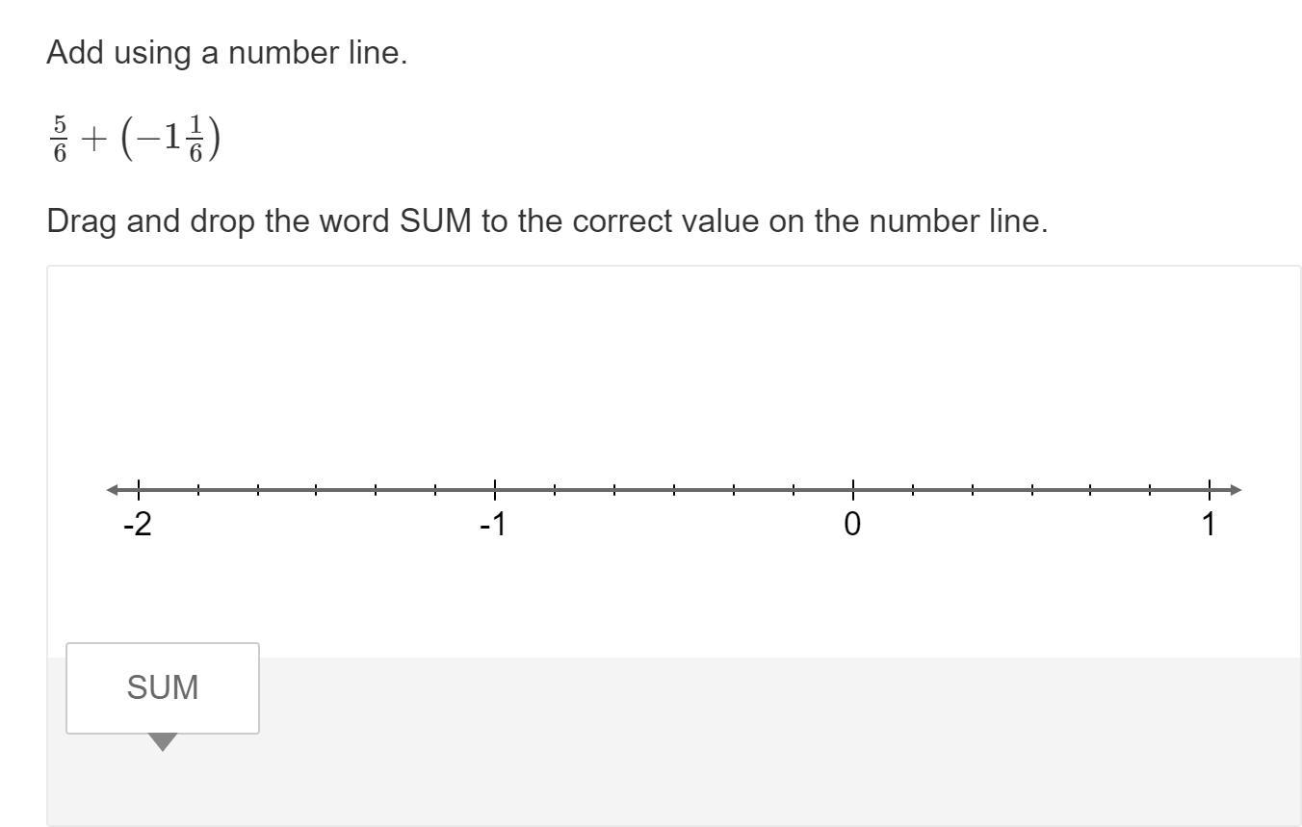Click the "1" number label
Viewport: 1302px width, 827px height.
1209,525
